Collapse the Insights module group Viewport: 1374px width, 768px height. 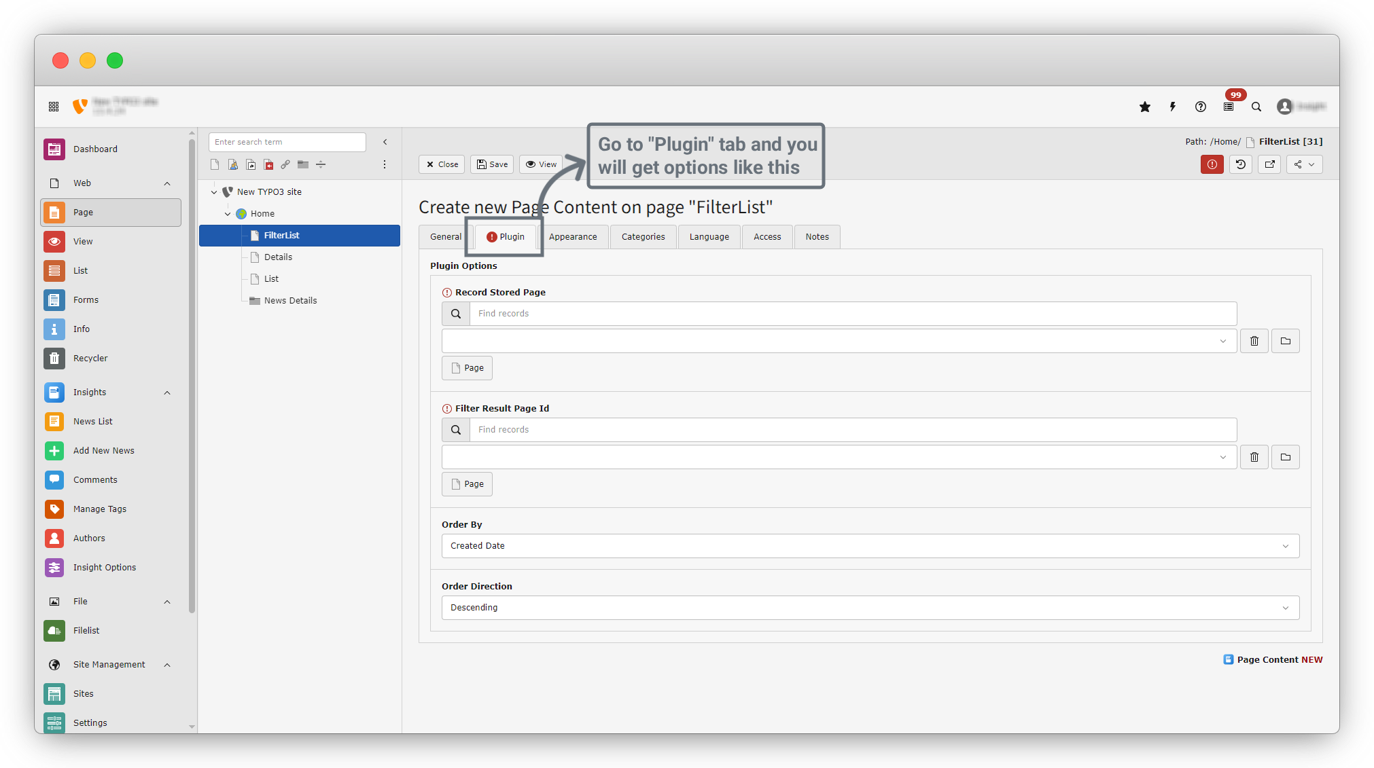coord(167,392)
